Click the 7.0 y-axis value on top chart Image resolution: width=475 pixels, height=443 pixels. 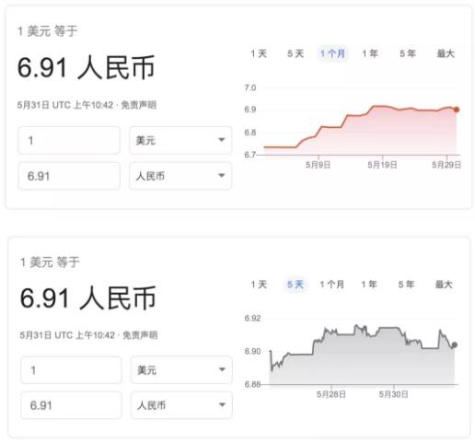pos(250,87)
